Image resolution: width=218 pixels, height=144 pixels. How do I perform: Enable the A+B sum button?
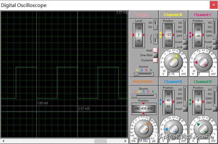[185, 47]
